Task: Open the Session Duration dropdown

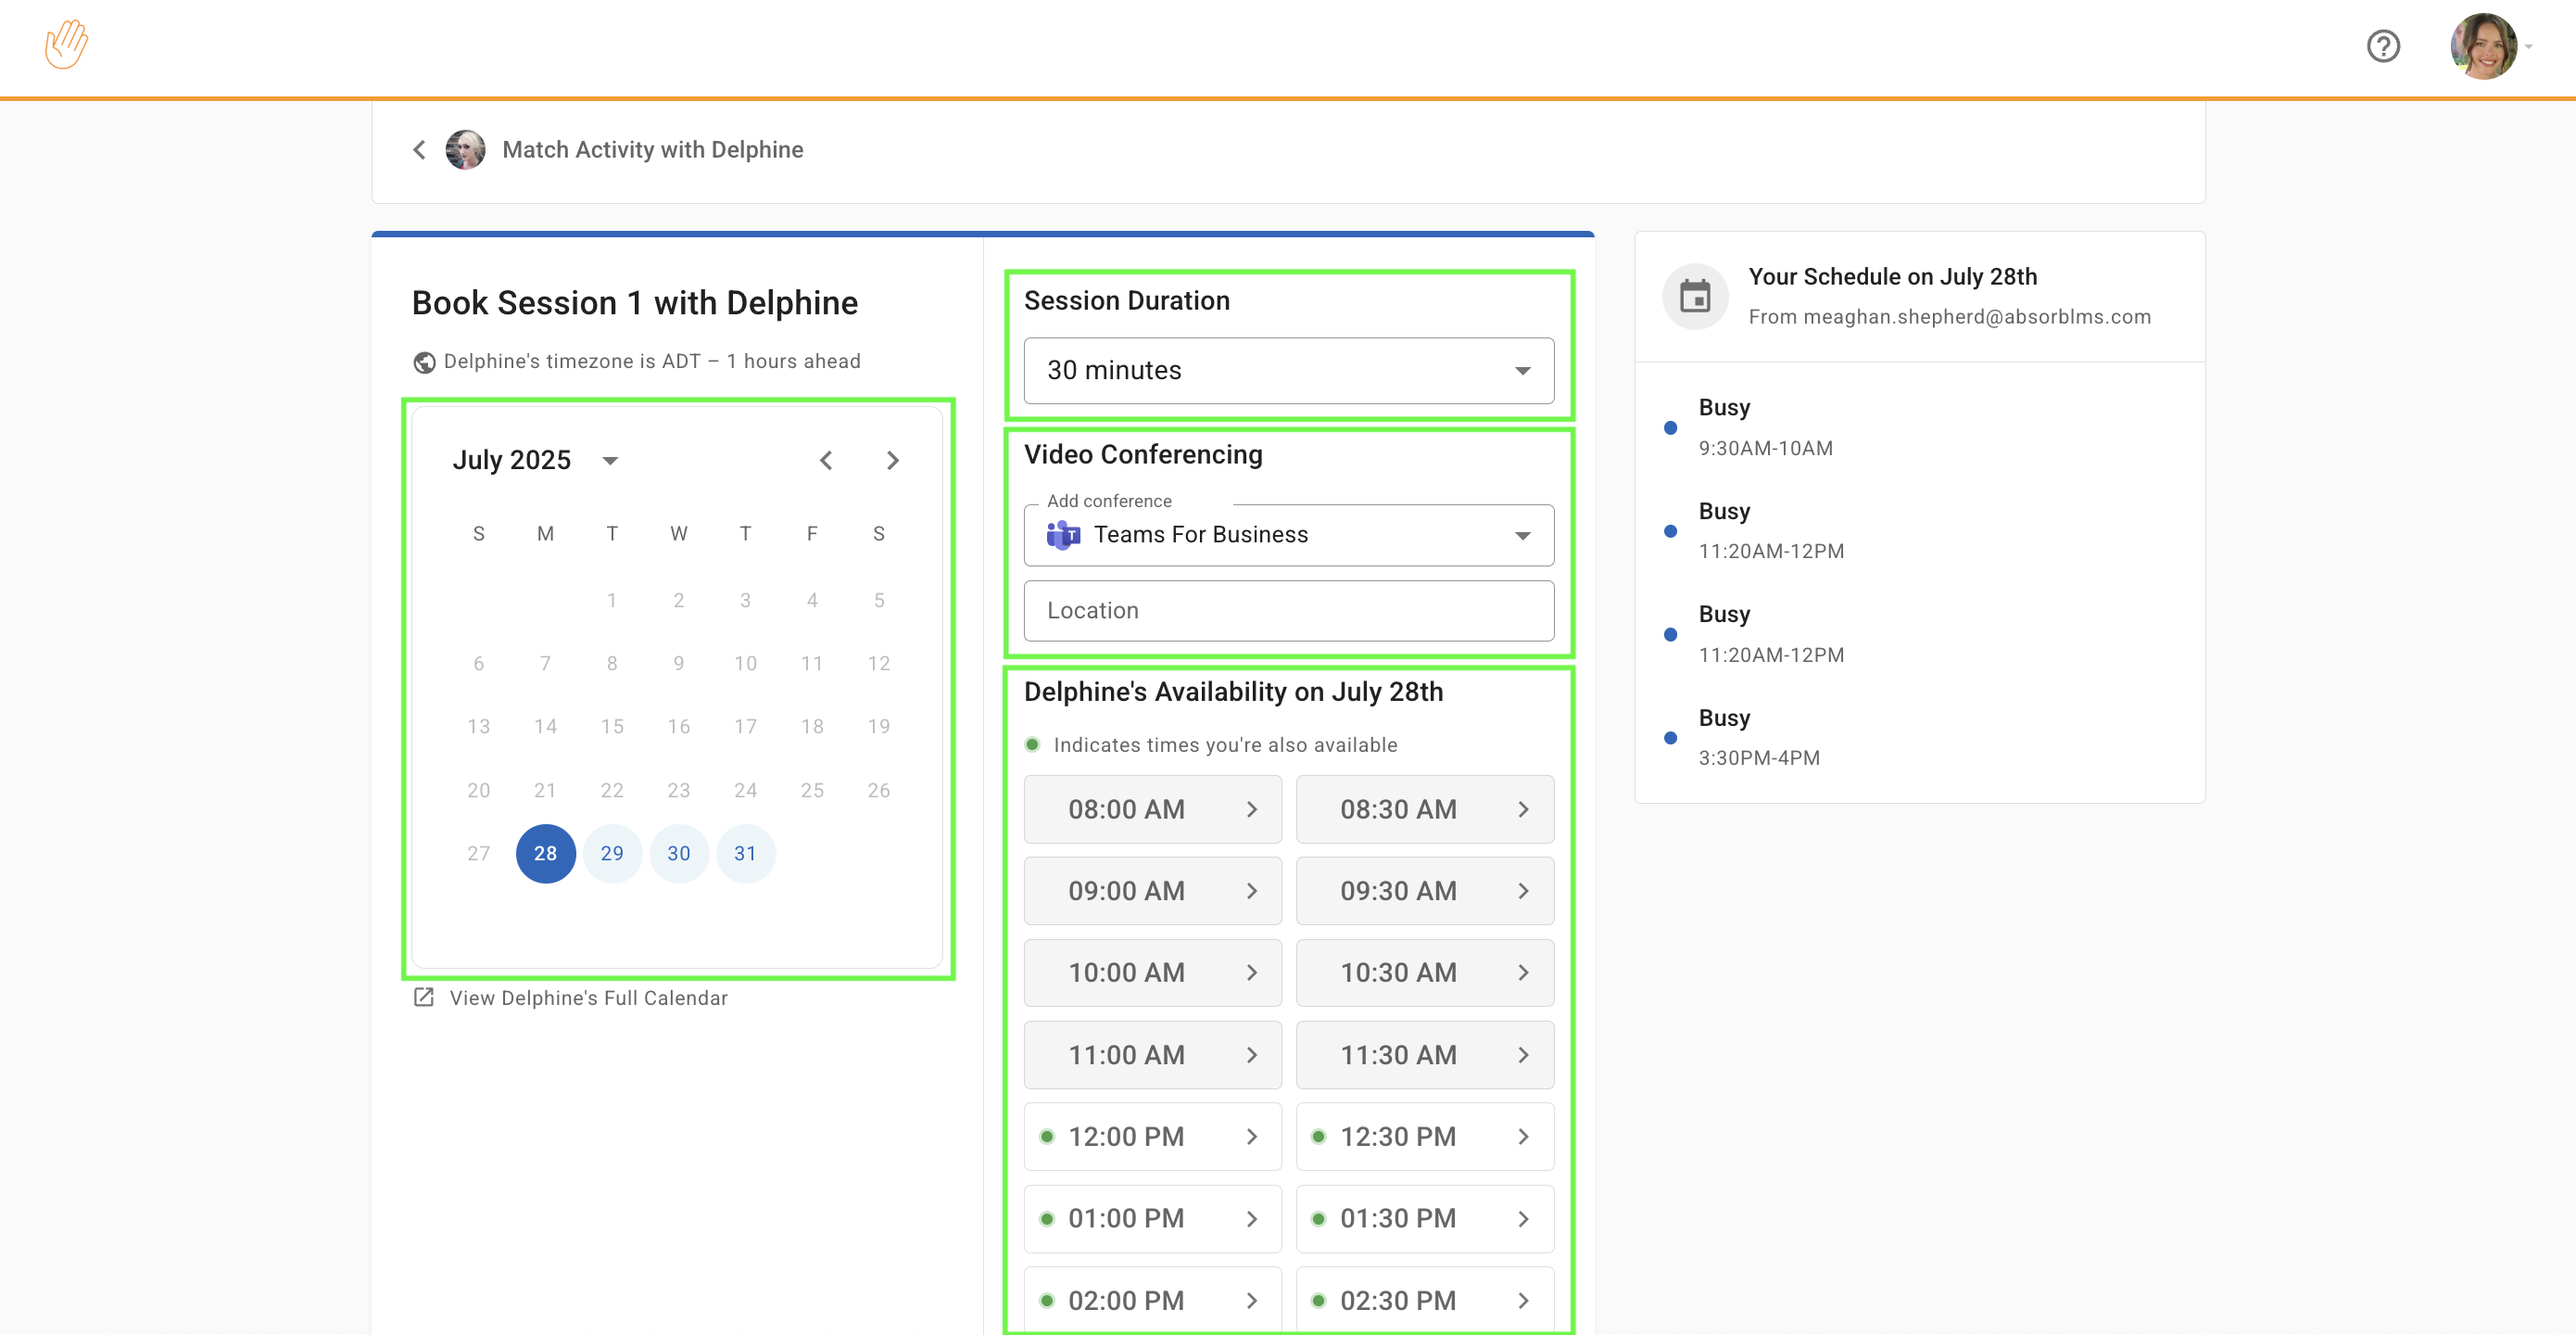Action: (1288, 371)
